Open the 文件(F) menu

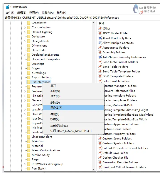coord(10,13)
